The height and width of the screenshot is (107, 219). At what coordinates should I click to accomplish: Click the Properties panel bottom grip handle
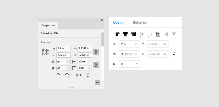pyautogui.click(x=71, y=88)
